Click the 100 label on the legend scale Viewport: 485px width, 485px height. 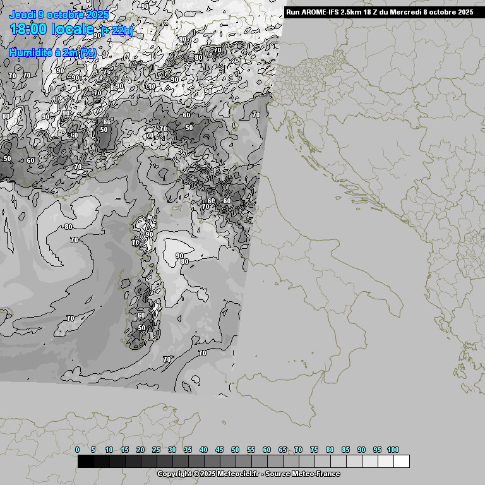393,450
